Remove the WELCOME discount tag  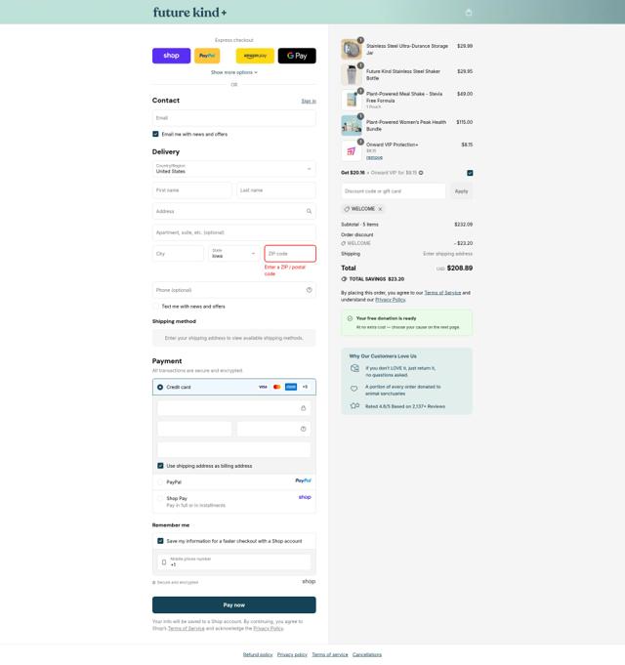tap(380, 209)
